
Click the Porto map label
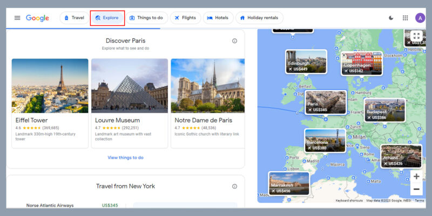coord(294,158)
